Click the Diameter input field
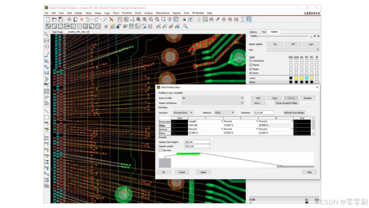The height and width of the screenshot is (208, 369). click(264, 113)
